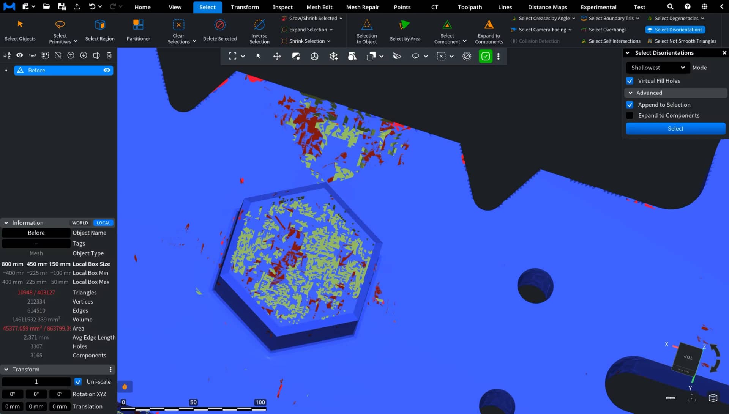Screen dimensions: 729x414
Task: Uncheck Virtual Fill Holes checkbox
Action: [x=630, y=81]
